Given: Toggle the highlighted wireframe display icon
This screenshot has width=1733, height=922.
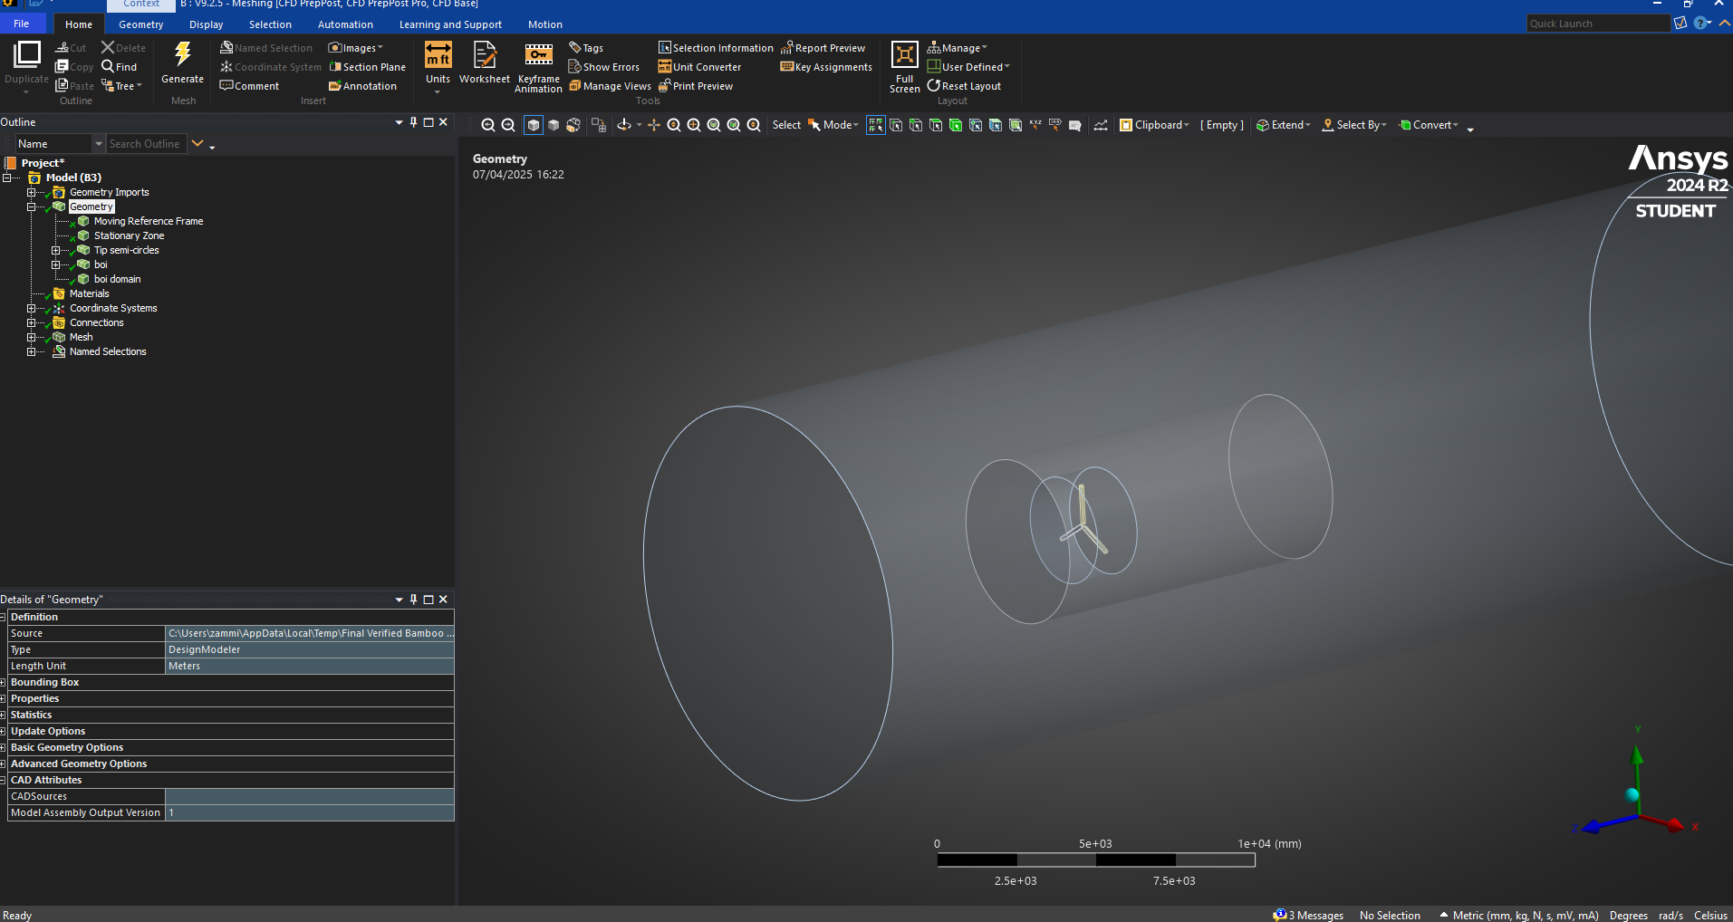Looking at the screenshot, I should coord(534,125).
